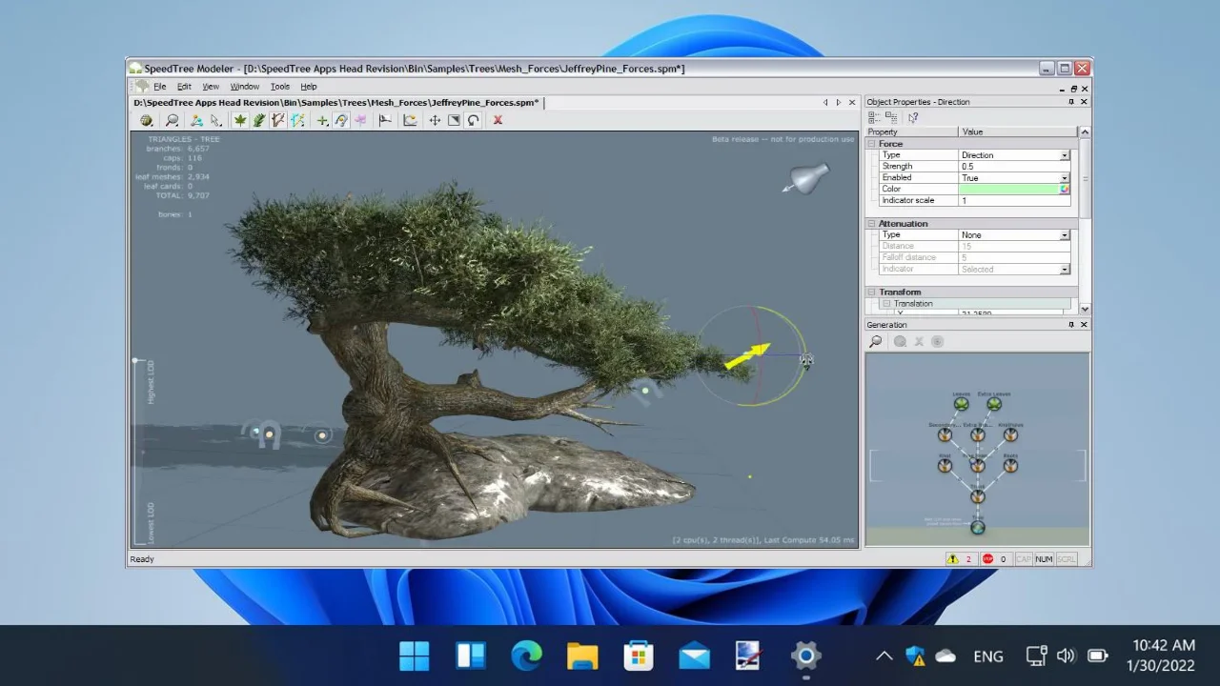Click the properties panel scroll down arrow
1220x686 pixels.
1085,309
